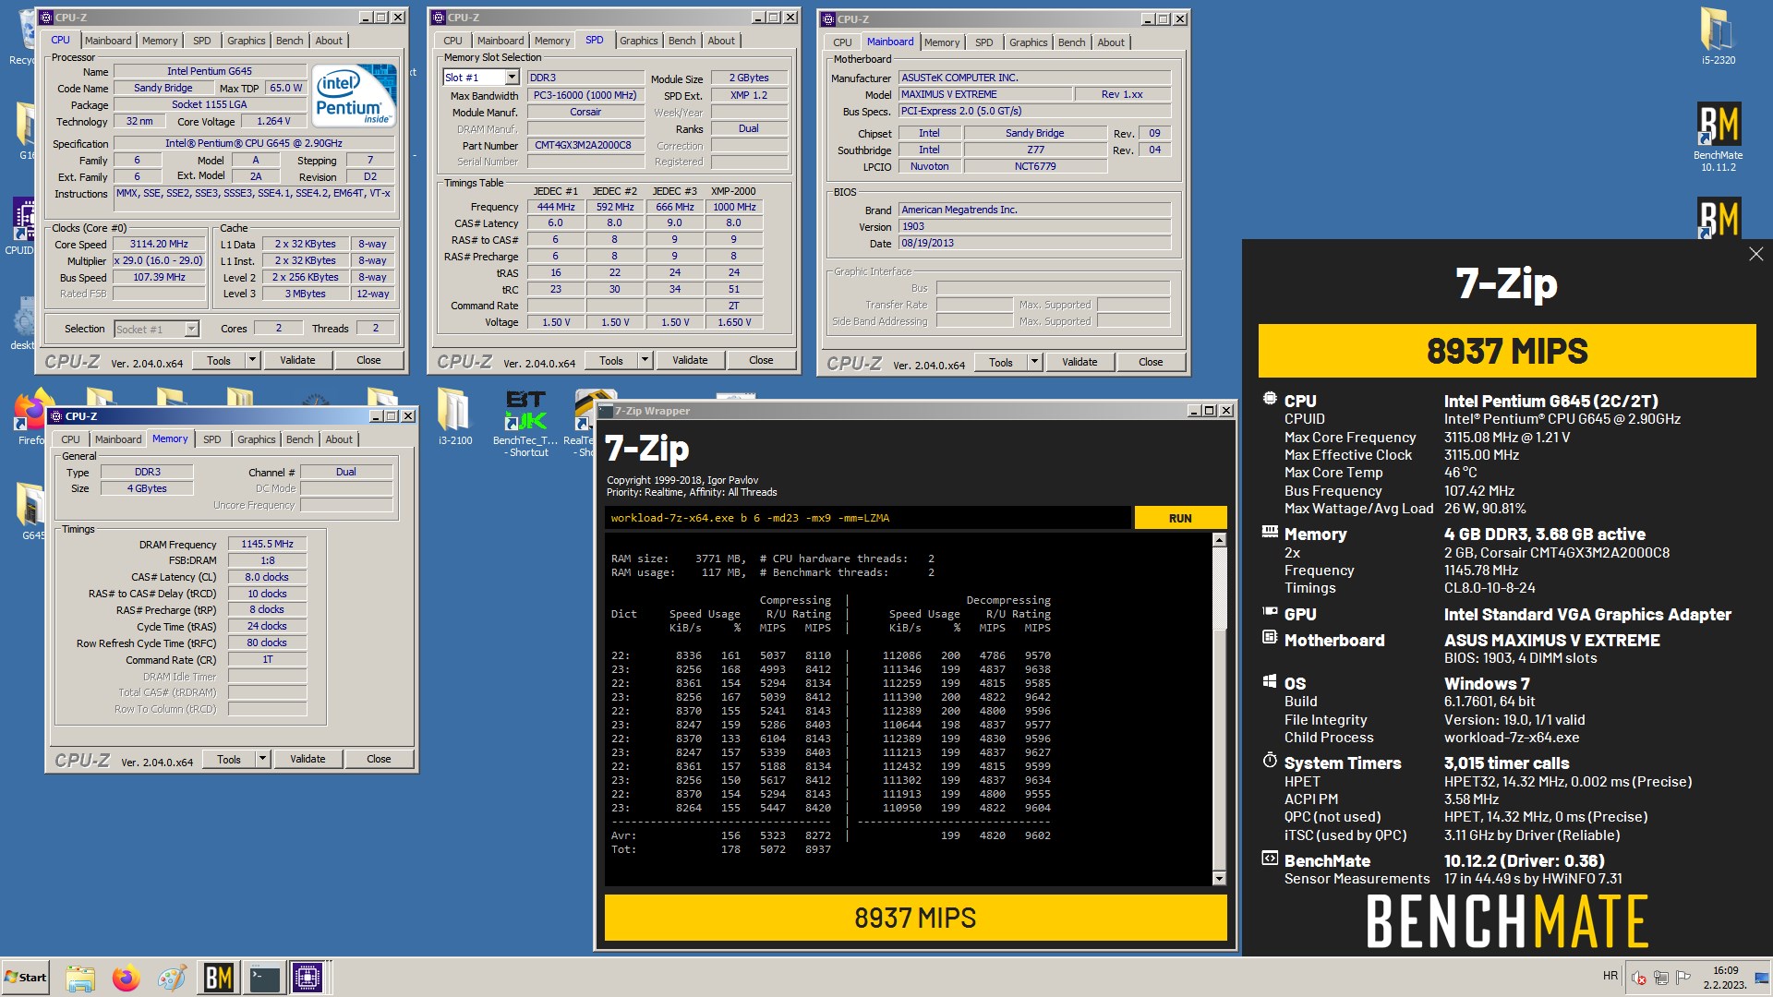Image resolution: width=1773 pixels, height=997 pixels.
Task: Switch to Graphics tab in SPD CPU-Z window
Action: (x=638, y=41)
